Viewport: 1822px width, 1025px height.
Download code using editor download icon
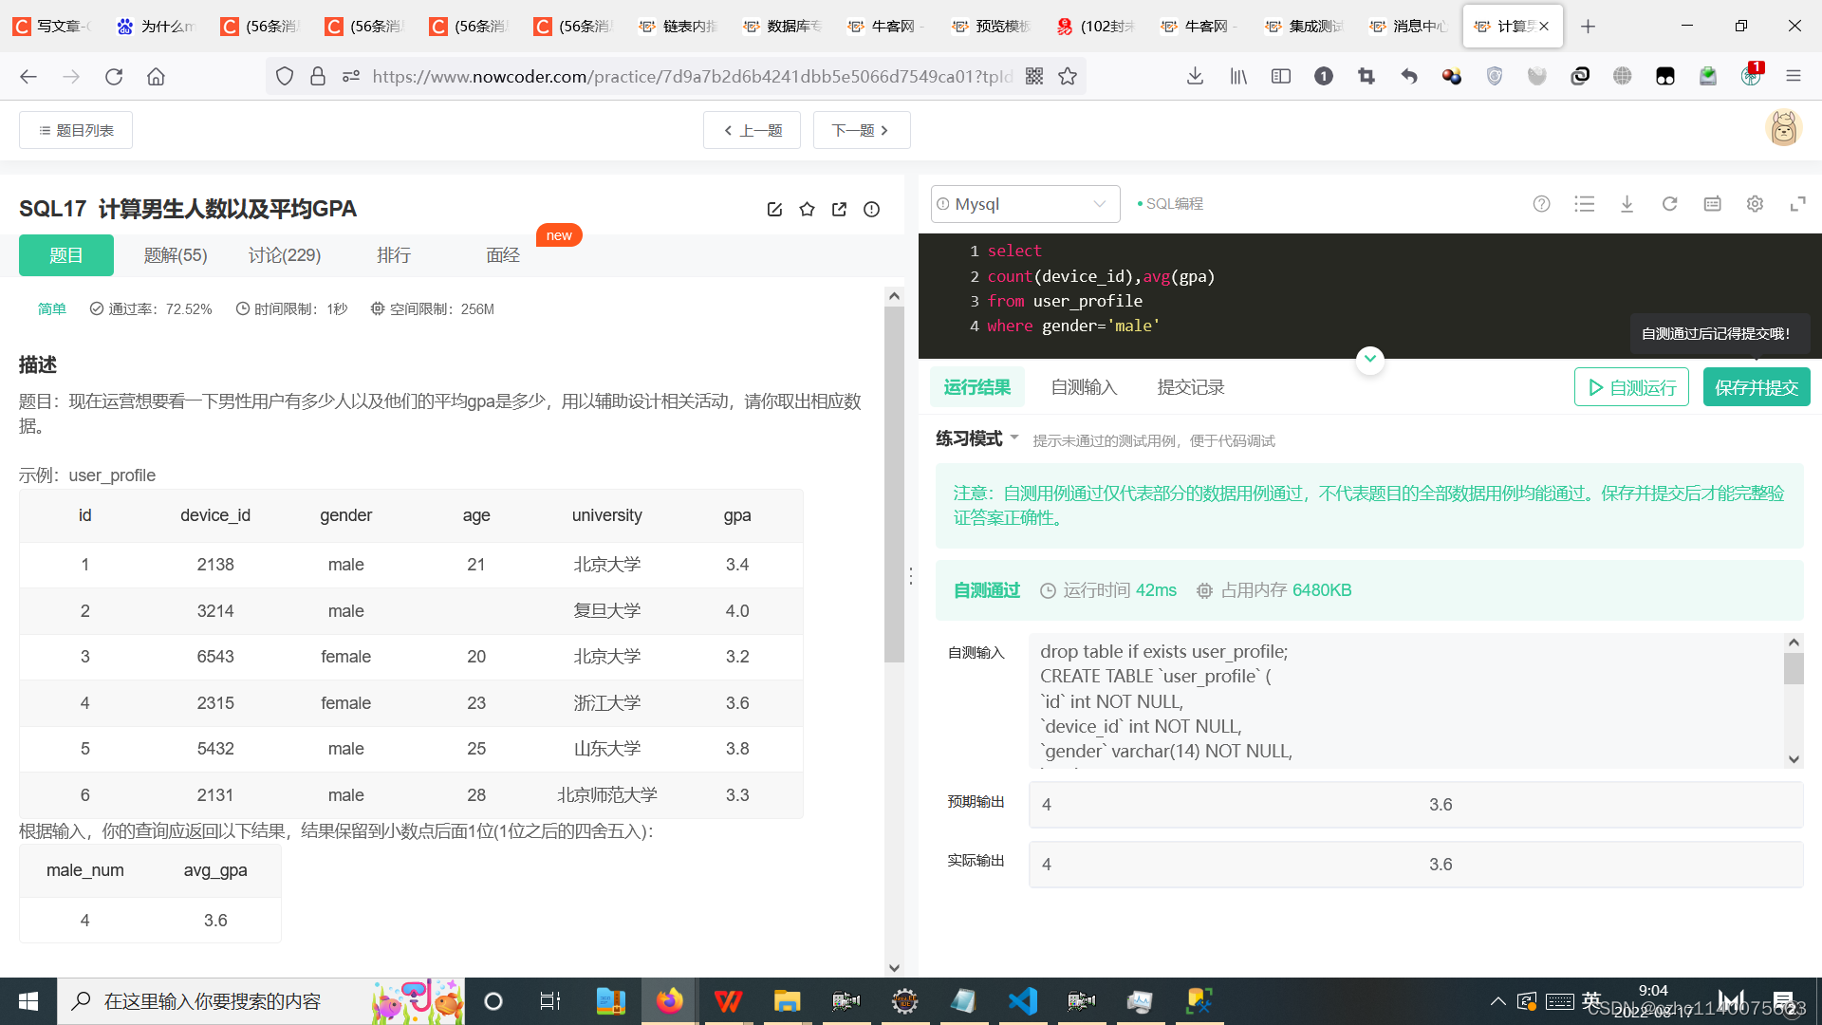point(1627,203)
